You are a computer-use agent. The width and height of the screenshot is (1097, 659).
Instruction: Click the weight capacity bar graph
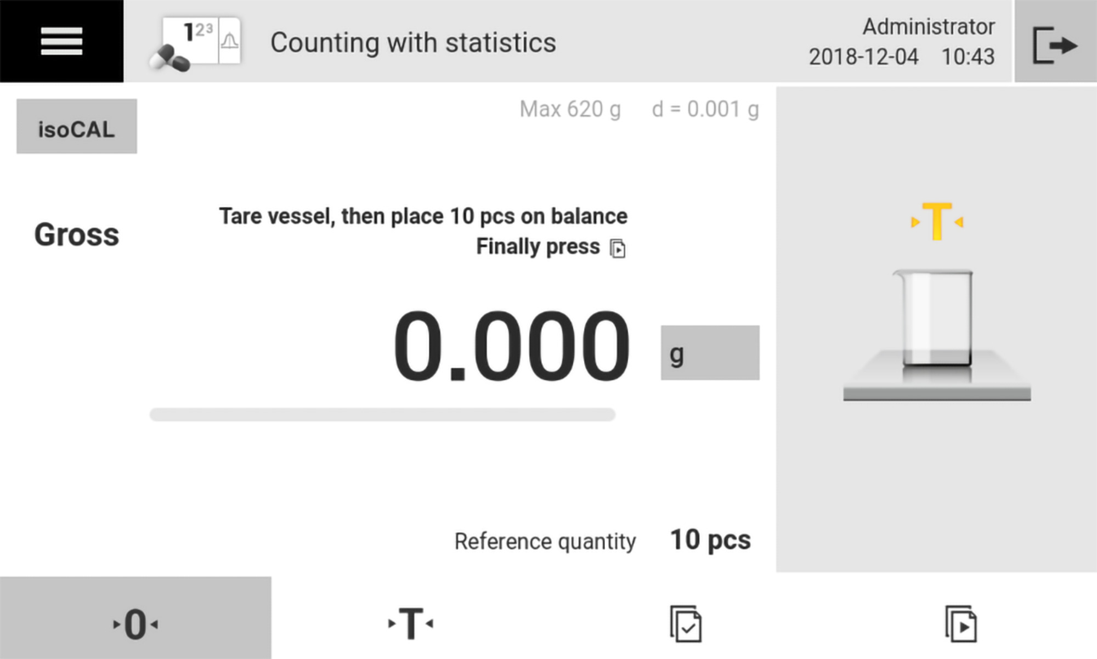point(382,414)
